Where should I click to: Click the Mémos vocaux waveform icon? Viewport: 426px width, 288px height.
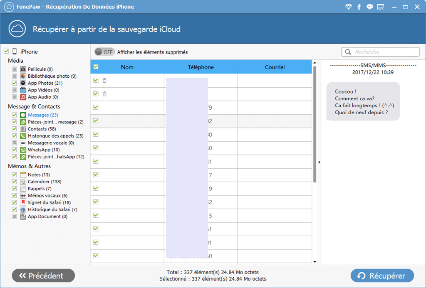pos(23,195)
